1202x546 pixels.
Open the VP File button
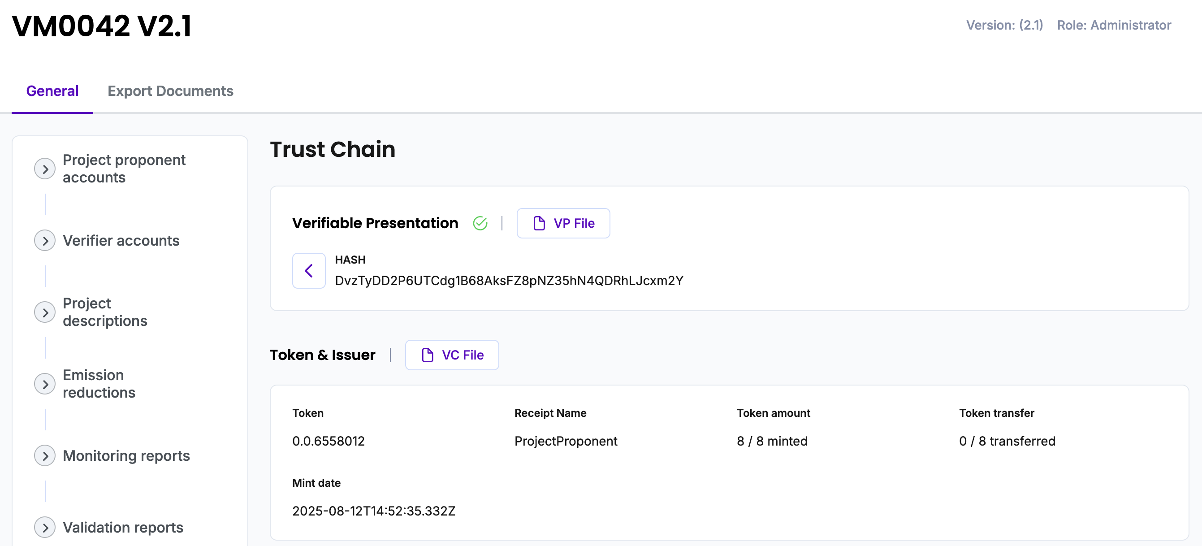tap(563, 223)
